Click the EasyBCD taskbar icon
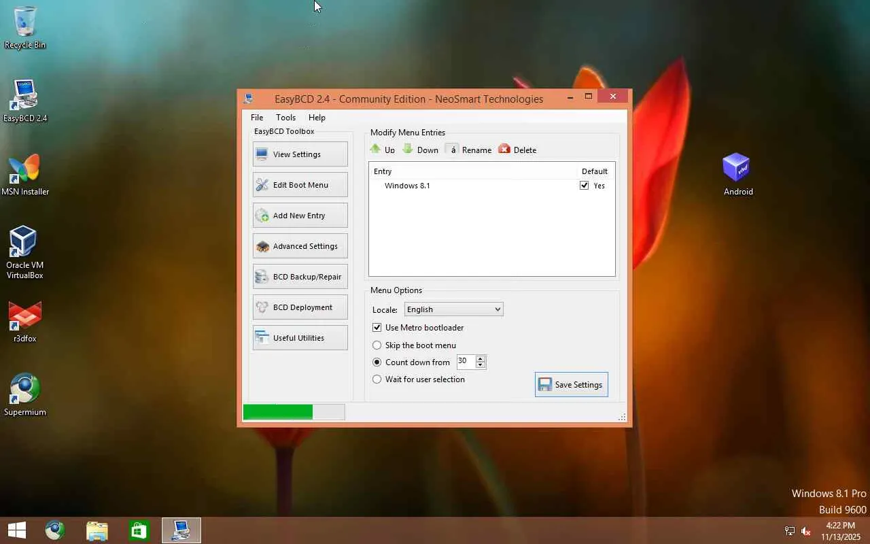Viewport: 870px width, 544px height. click(x=181, y=530)
